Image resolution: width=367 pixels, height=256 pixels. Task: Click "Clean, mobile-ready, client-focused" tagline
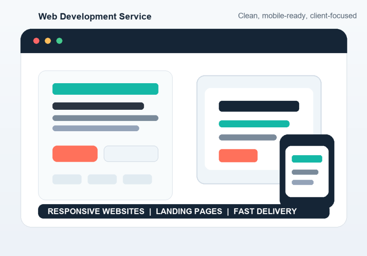(297, 16)
